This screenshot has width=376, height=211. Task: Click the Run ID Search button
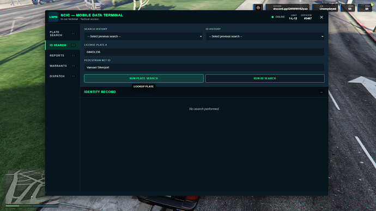click(265, 78)
